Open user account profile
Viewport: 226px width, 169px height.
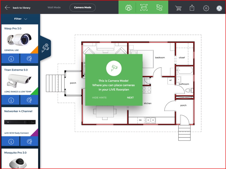[x=219, y=8]
